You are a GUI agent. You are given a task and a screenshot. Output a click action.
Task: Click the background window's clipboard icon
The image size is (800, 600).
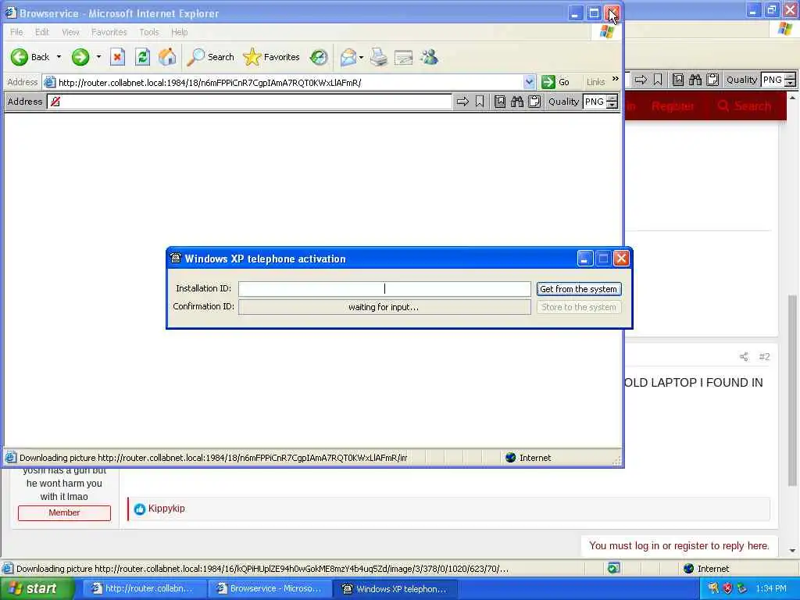pos(712,80)
